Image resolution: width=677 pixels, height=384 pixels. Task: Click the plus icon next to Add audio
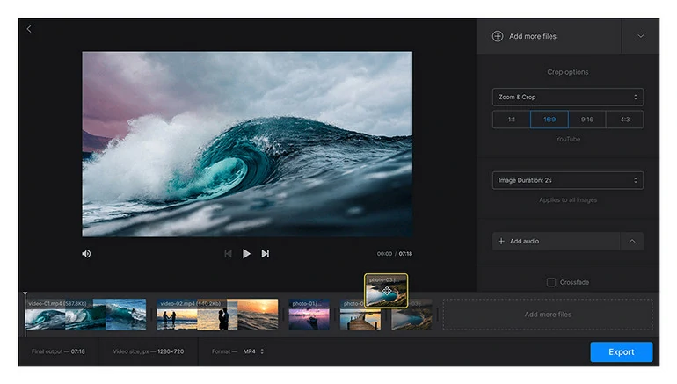501,241
